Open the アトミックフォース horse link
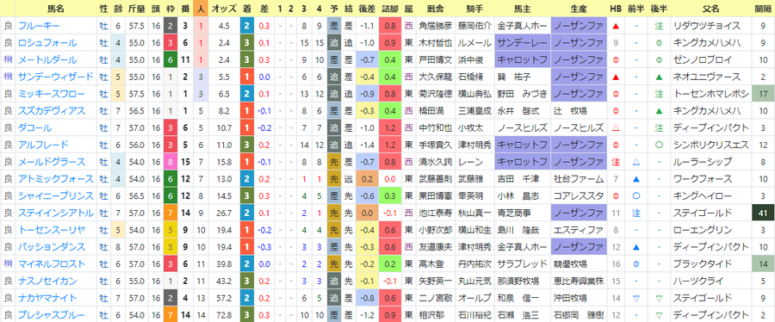This screenshot has height=322, width=775. pos(55,179)
